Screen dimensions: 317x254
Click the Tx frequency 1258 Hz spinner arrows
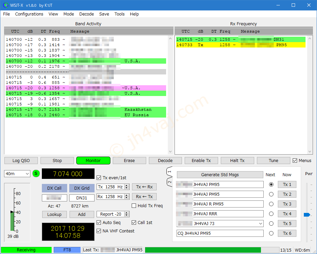pyautogui.click(x=127, y=187)
